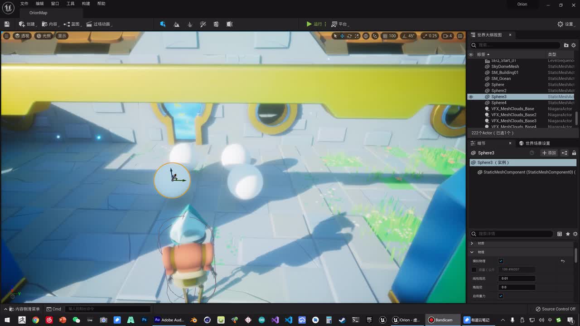Open the 内容 content dropdown

tap(50, 24)
